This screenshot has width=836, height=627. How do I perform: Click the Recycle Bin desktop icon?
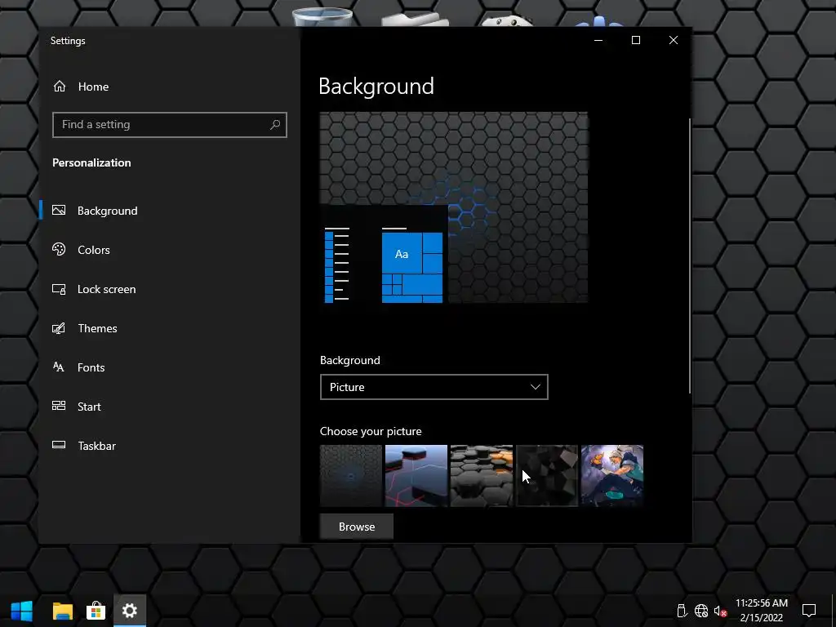coord(322,17)
